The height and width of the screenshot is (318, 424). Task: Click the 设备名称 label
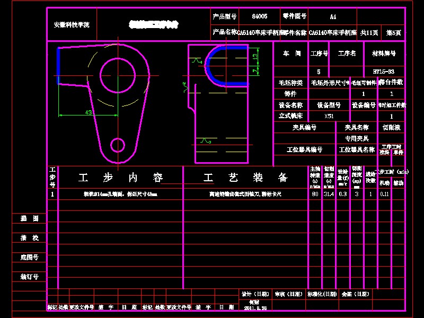(290, 105)
